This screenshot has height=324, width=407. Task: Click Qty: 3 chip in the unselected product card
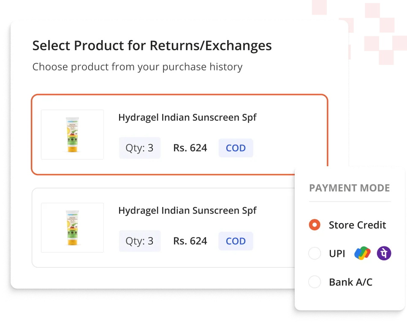139,241
